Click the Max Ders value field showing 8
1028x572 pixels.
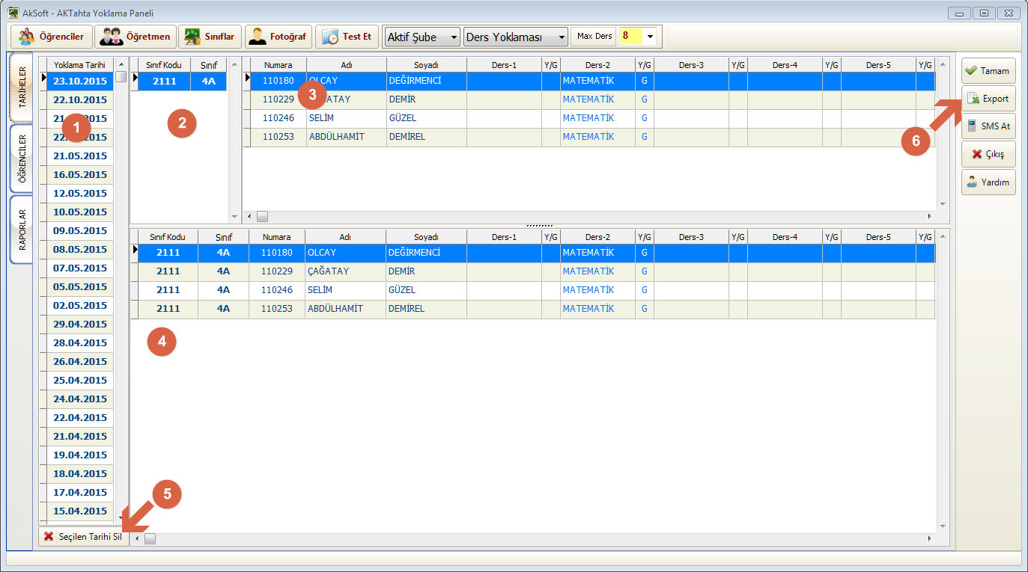tap(630, 36)
